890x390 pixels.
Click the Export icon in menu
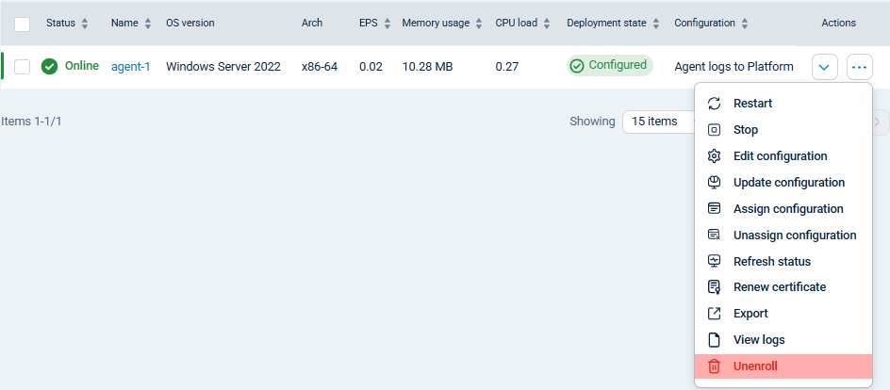tap(714, 314)
